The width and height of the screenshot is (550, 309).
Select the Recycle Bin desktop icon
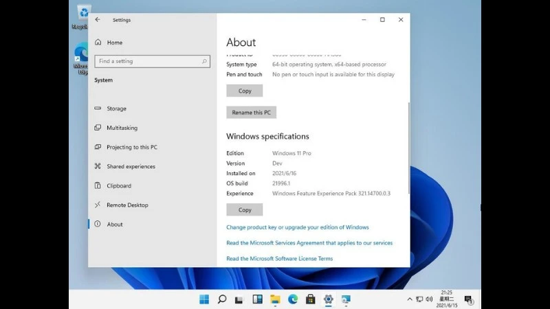click(82, 16)
